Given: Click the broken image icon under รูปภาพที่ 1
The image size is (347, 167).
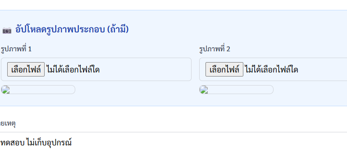Looking at the screenshot, I should tap(5, 90).
